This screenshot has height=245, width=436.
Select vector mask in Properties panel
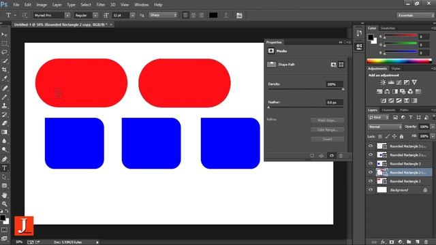click(341, 65)
